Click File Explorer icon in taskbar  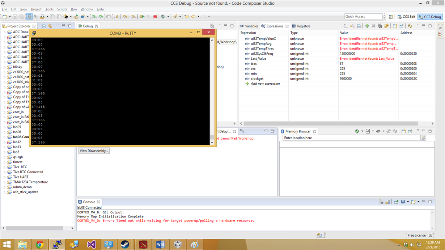(22, 245)
